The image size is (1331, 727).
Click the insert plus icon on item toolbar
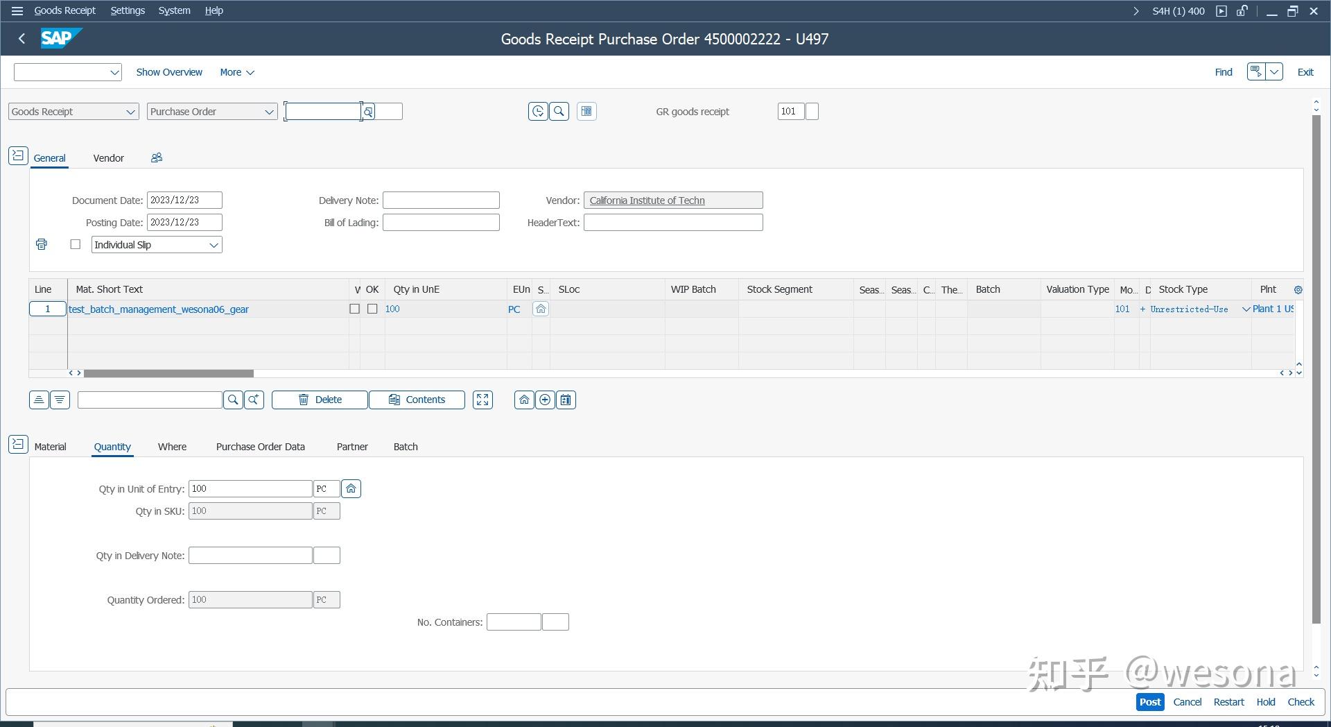546,400
